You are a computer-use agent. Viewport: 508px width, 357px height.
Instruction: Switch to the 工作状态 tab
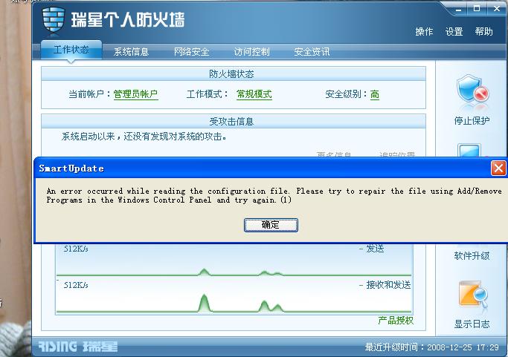pyautogui.click(x=71, y=50)
